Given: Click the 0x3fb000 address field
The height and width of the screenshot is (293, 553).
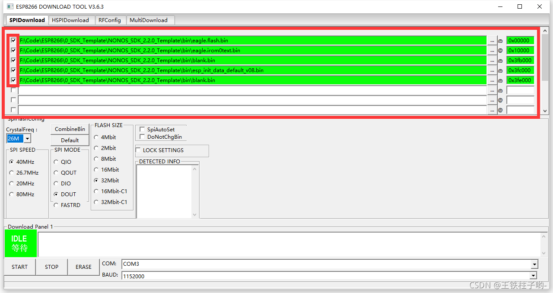Looking at the screenshot, I should (x=520, y=60).
